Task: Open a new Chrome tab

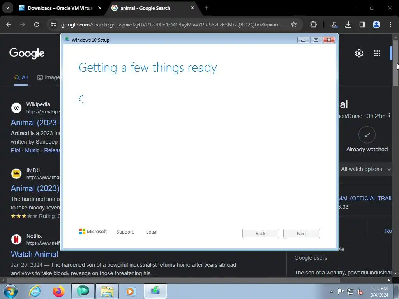Action: click(207, 8)
